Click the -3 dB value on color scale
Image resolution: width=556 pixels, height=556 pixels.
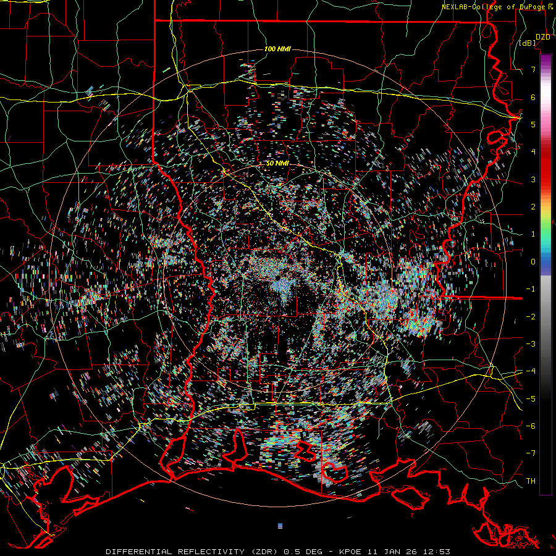(x=531, y=344)
